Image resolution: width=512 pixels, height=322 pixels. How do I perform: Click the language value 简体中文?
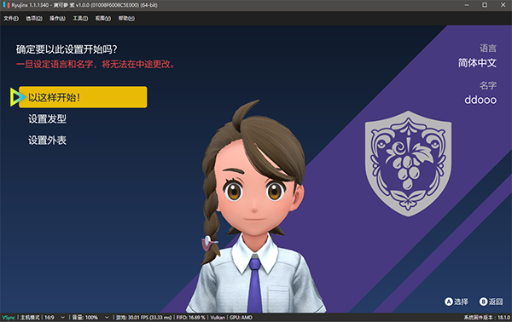tap(477, 62)
